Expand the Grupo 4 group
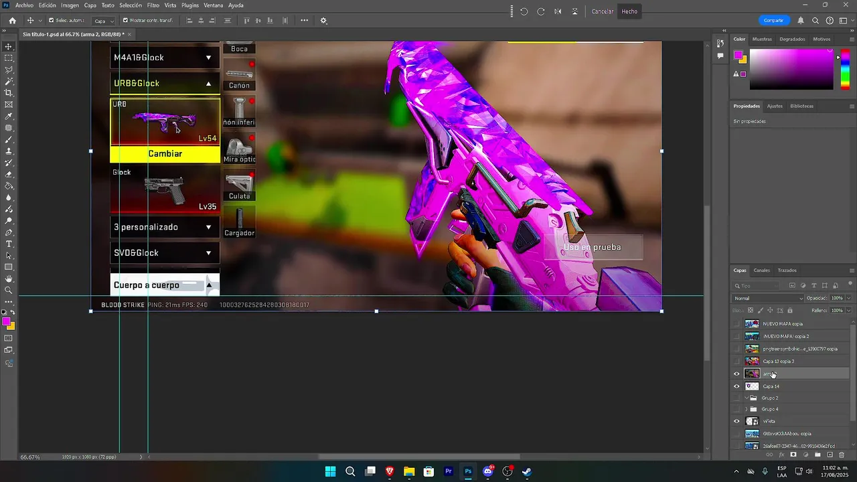 747,409
